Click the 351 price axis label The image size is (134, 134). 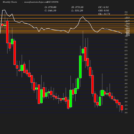[x=126, y=109]
